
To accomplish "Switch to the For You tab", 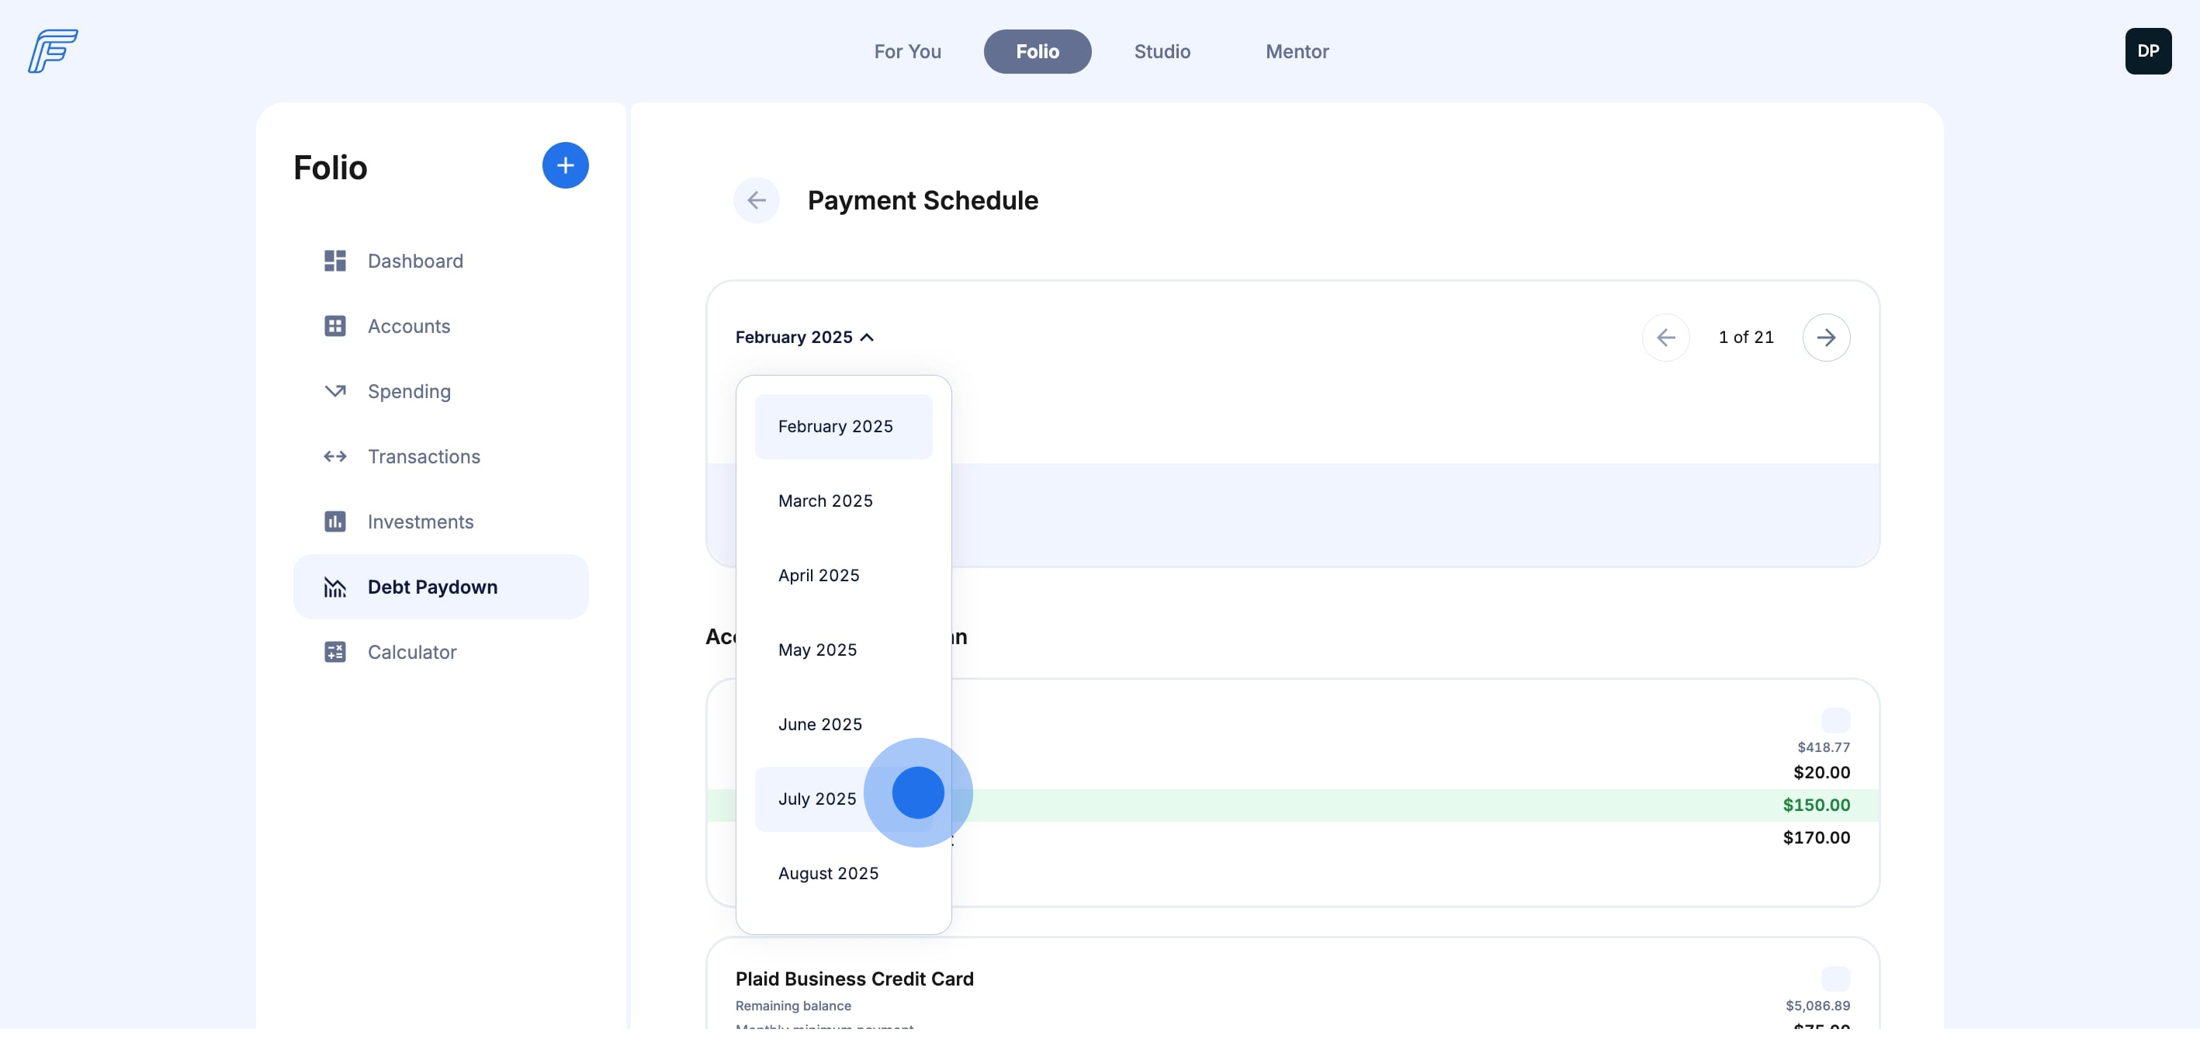I will [907, 52].
